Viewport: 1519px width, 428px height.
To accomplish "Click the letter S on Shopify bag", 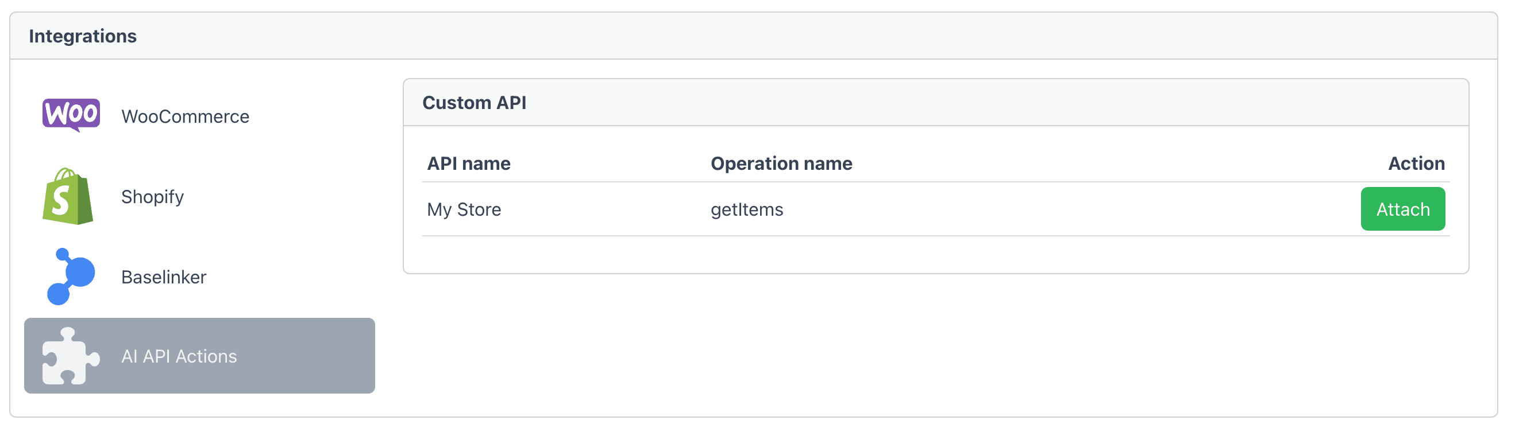I will (60, 200).
